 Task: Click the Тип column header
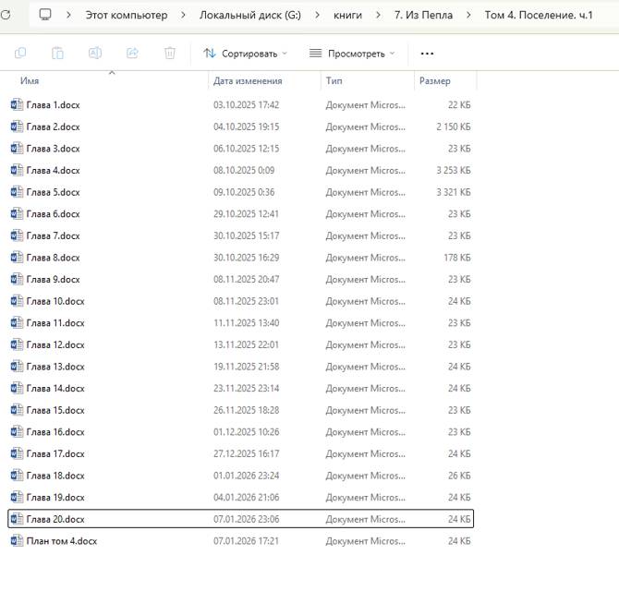(334, 81)
